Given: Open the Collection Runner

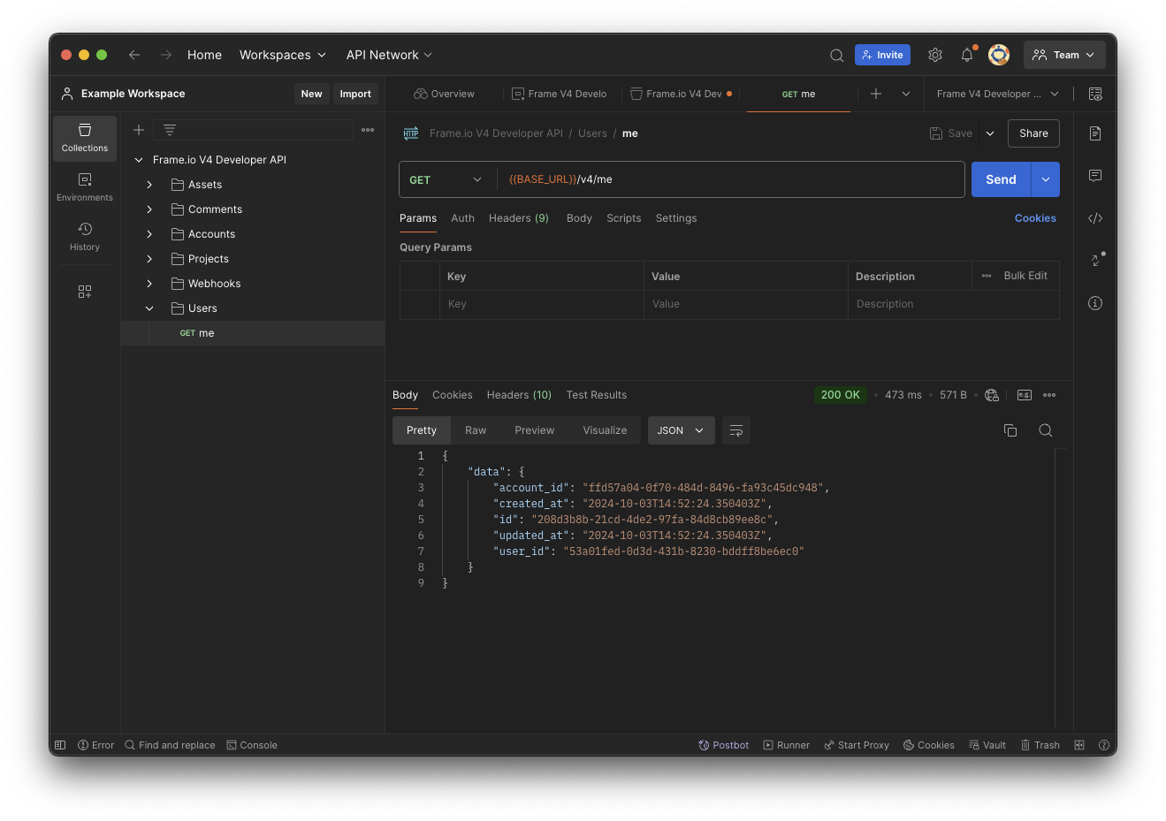Looking at the screenshot, I should click(786, 745).
